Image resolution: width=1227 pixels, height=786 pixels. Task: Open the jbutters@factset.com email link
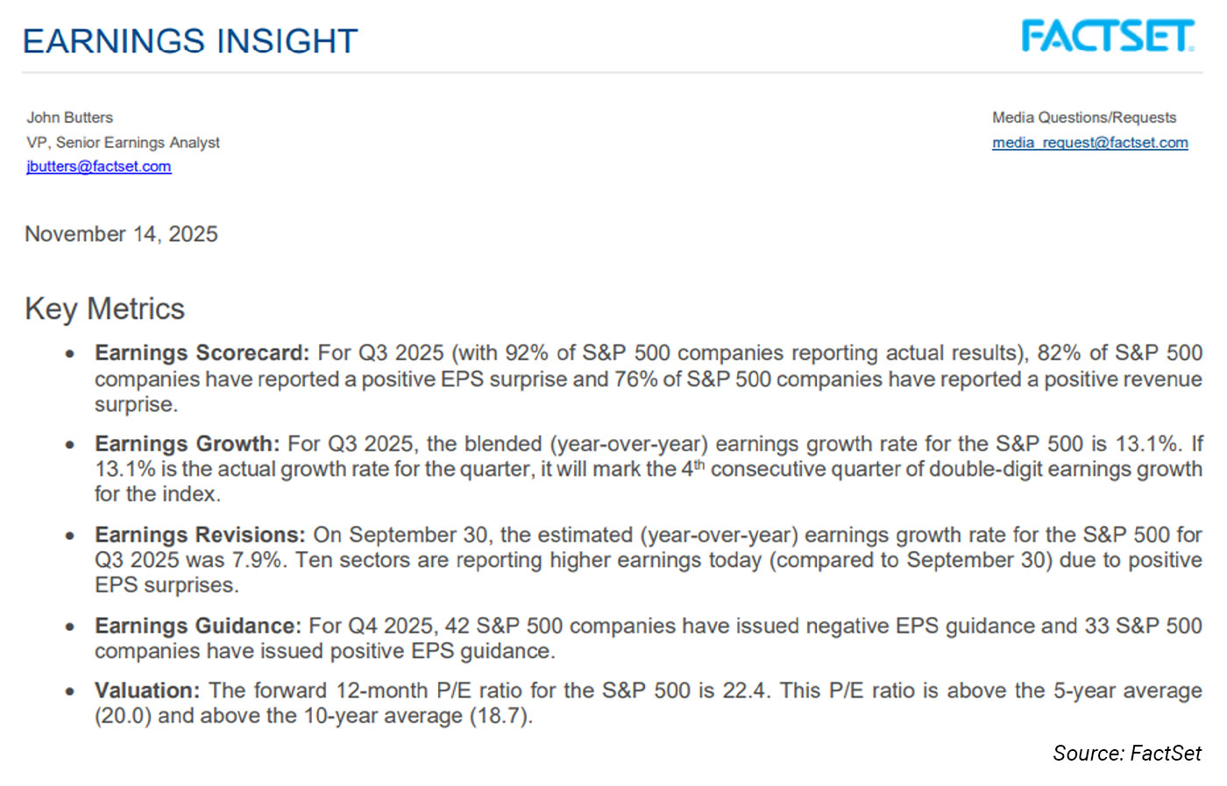98,166
